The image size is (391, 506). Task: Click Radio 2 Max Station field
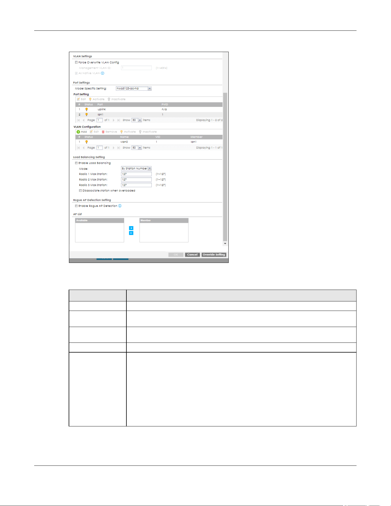[x=136, y=180]
